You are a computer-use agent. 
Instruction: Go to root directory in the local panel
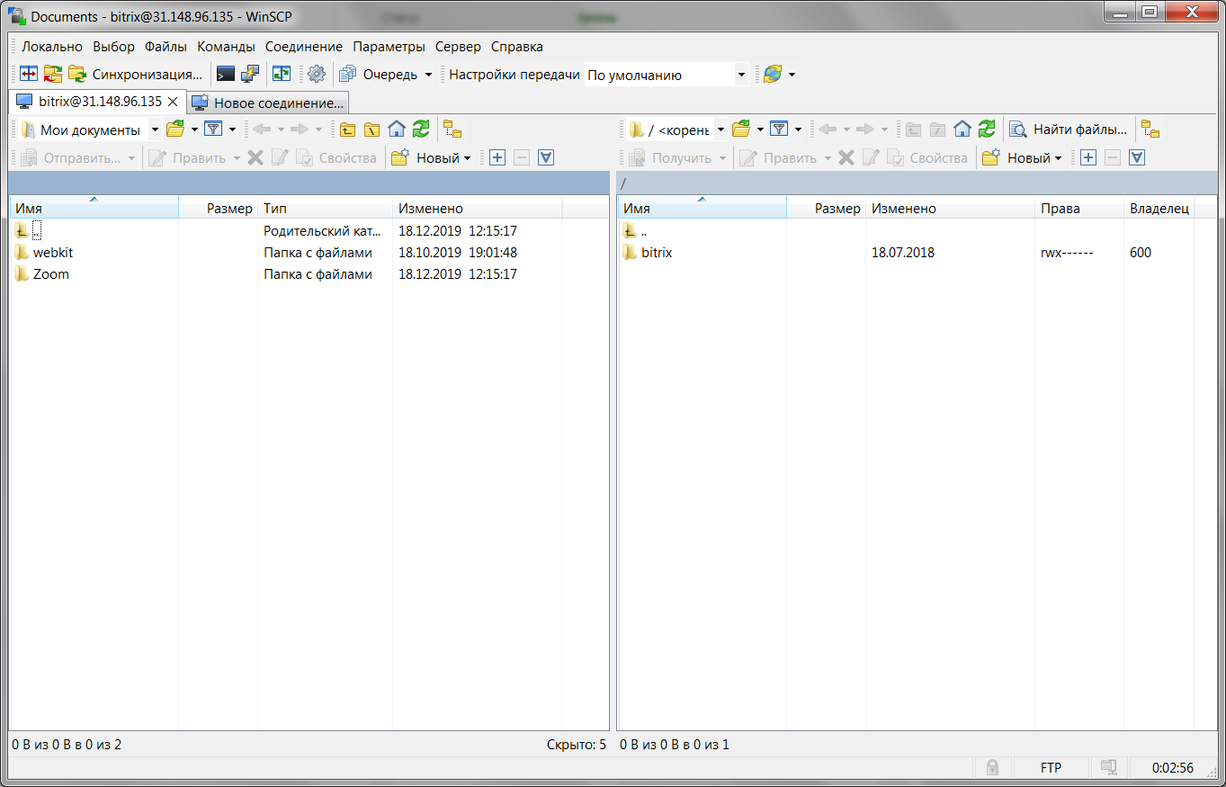coord(371,130)
